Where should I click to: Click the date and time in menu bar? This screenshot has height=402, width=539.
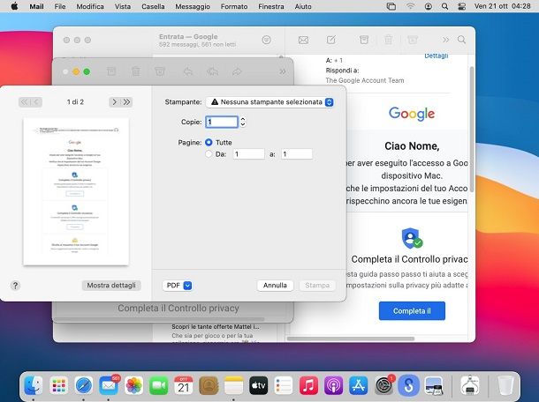(502, 6)
